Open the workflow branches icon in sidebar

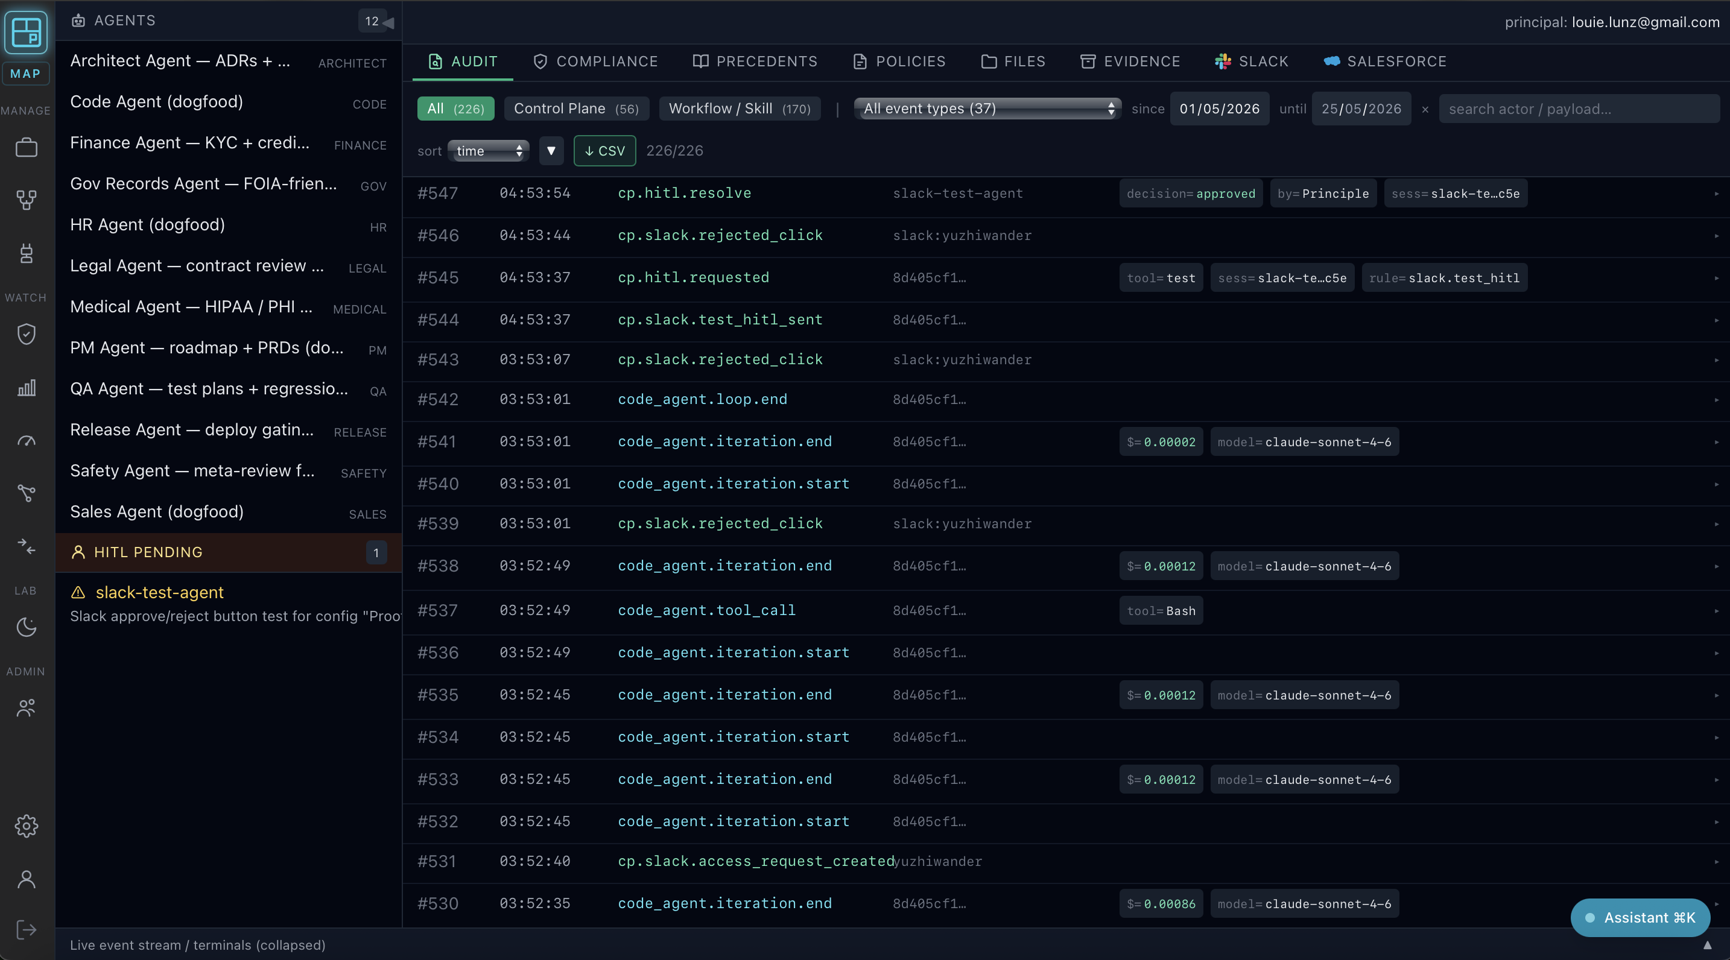coord(26,200)
